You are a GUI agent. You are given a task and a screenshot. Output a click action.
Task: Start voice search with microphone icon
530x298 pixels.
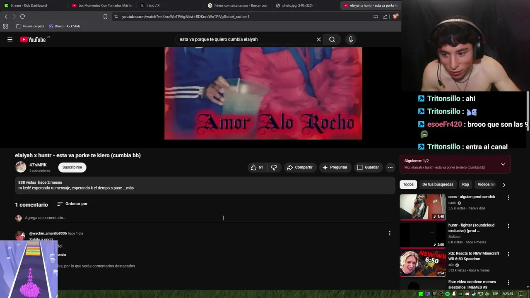point(351,39)
